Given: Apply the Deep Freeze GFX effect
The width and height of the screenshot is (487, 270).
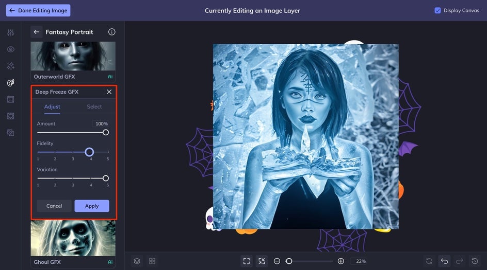Looking at the screenshot, I should coord(92,206).
